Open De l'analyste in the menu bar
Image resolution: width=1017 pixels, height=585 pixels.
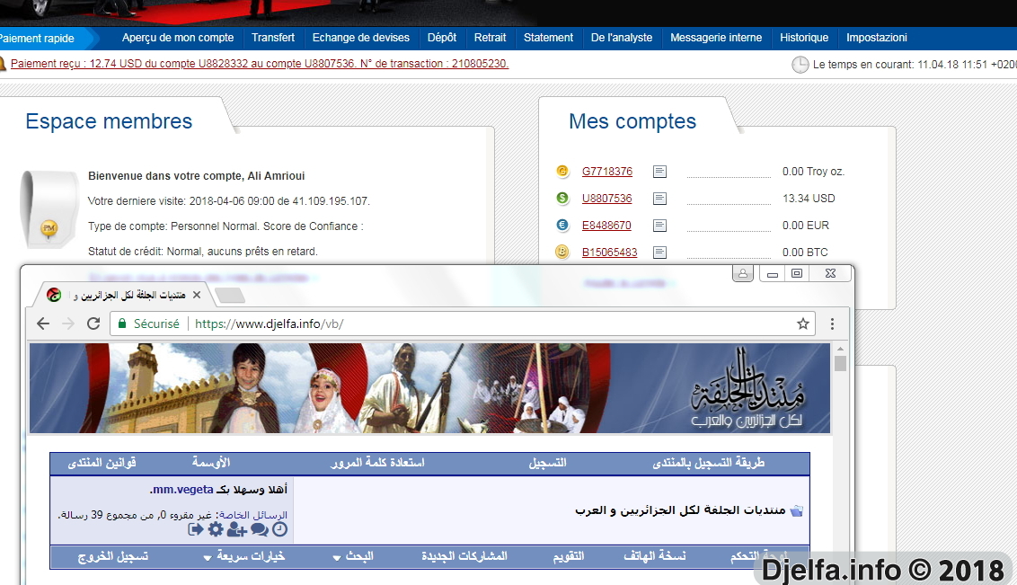pyautogui.click(x=622, y=38)
